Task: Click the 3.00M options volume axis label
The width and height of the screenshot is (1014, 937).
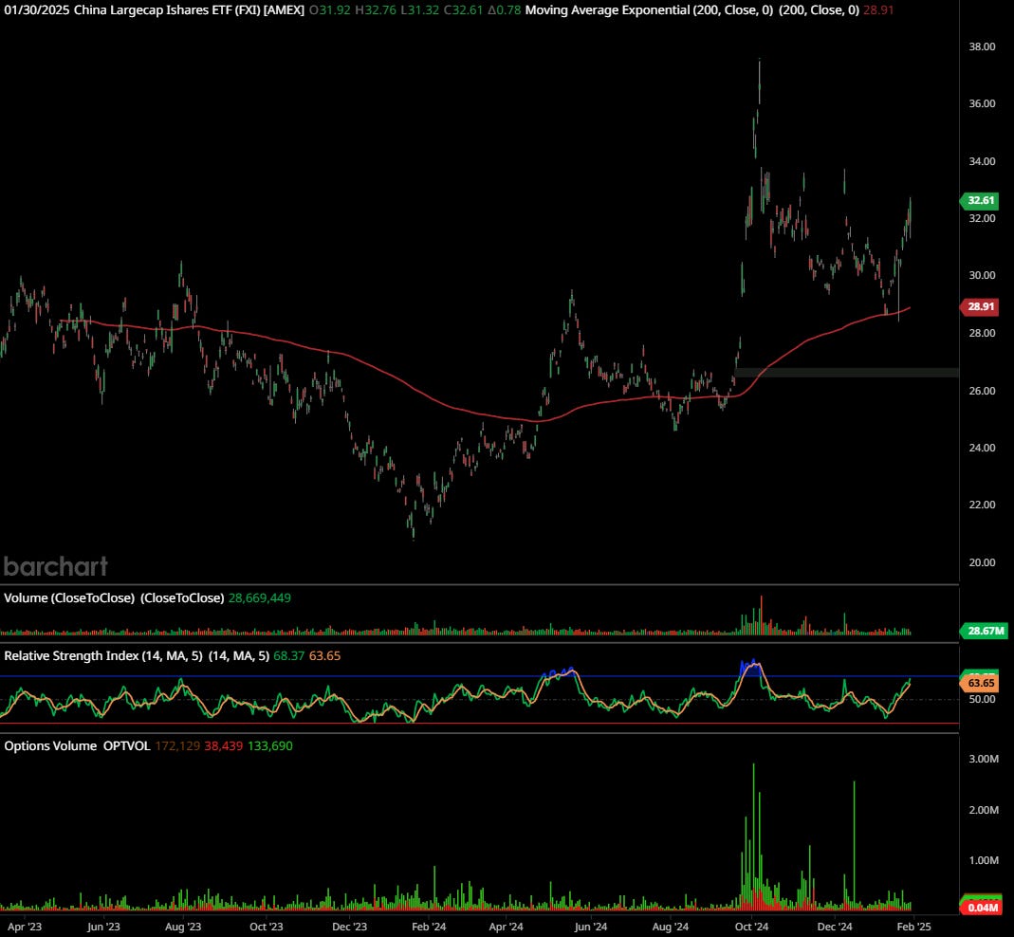Action: point(984,759)
